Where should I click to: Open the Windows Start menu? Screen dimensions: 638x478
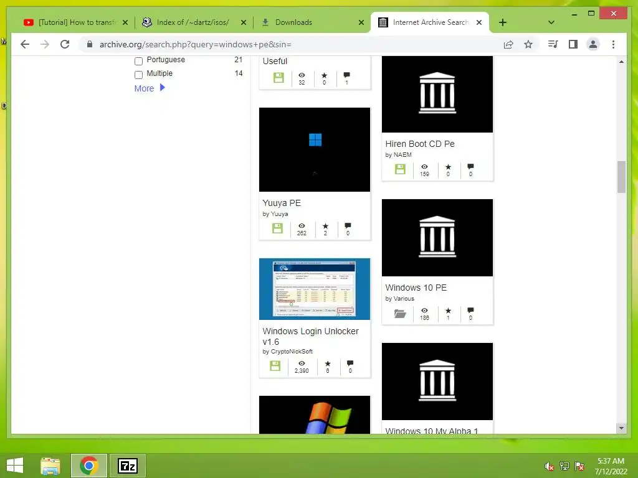[15, 466]
